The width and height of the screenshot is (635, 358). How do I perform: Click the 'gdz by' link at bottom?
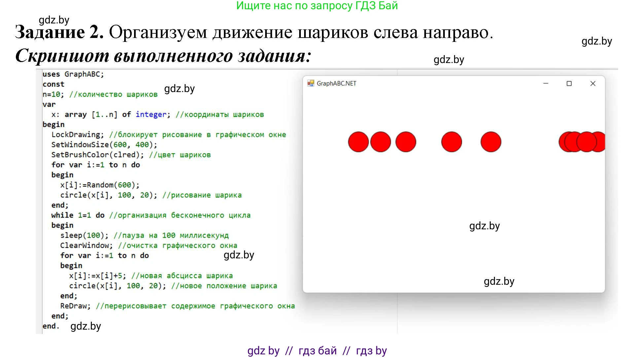[x=263, y=350]
